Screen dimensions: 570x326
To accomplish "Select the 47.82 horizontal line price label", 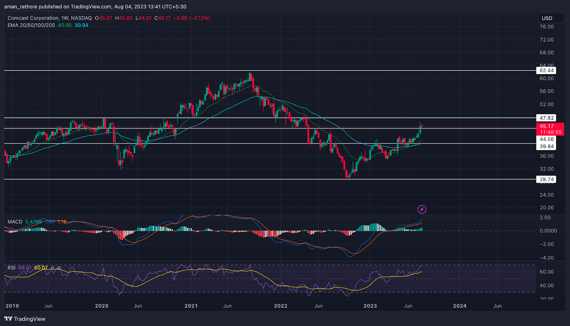I will [546, 118].
